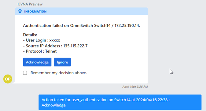Click the April 16th 3:38 PM timestamp
Viewport: 206px width, 111px height.
(135, 87)
